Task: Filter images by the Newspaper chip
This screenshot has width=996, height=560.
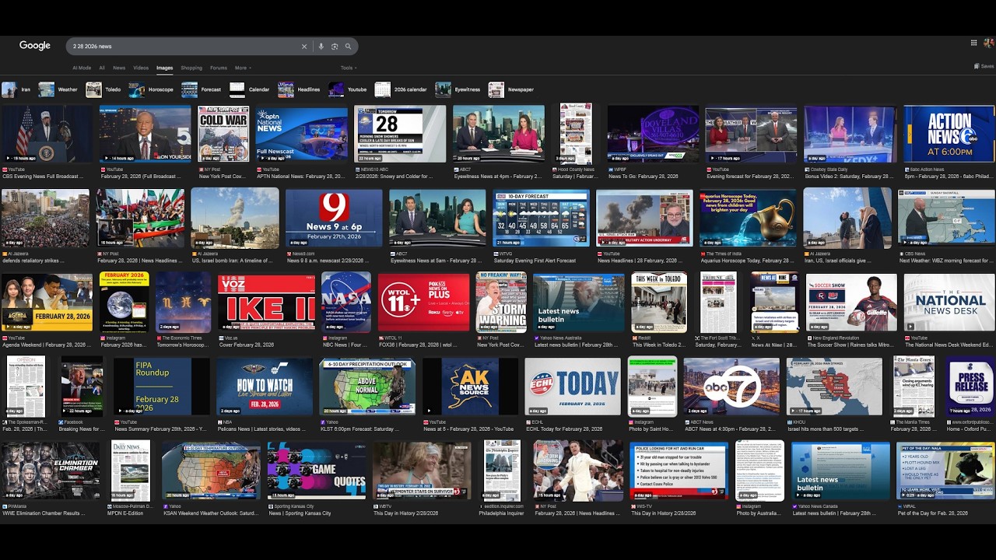Action: (512, 89)
